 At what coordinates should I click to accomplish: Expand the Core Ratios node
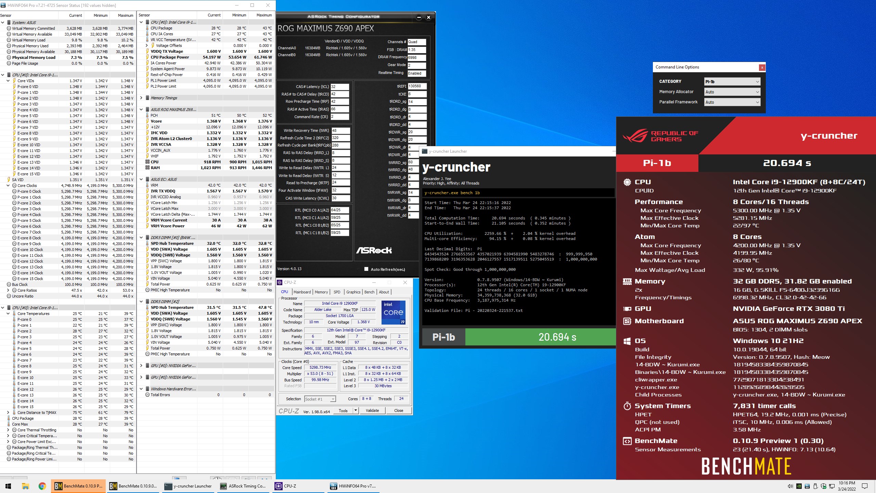[x=8, y=290]
